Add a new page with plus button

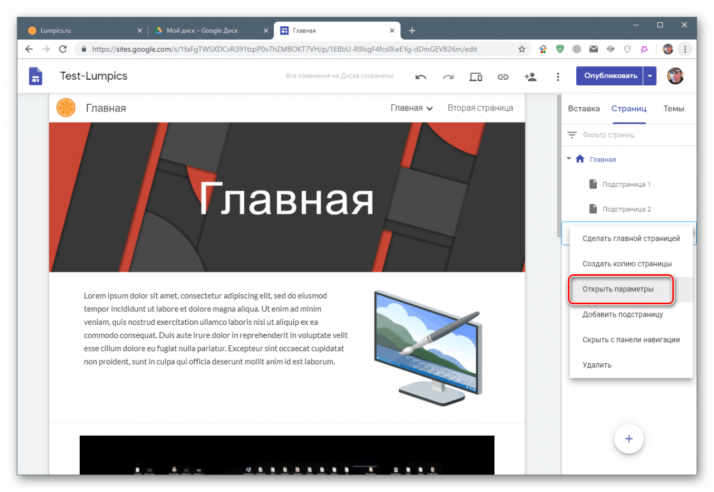(x=629, y=439)
